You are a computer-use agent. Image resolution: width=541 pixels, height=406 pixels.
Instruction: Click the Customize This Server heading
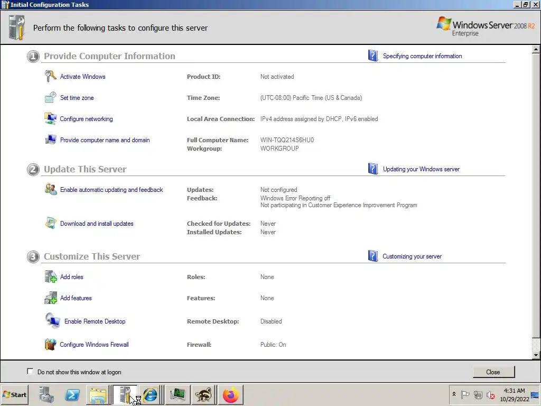[92, 256]
